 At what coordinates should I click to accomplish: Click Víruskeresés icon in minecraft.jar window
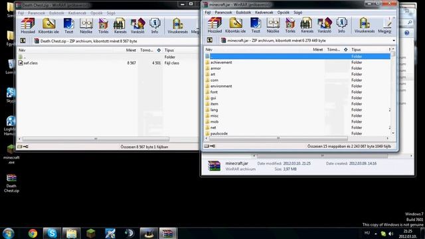365,25
